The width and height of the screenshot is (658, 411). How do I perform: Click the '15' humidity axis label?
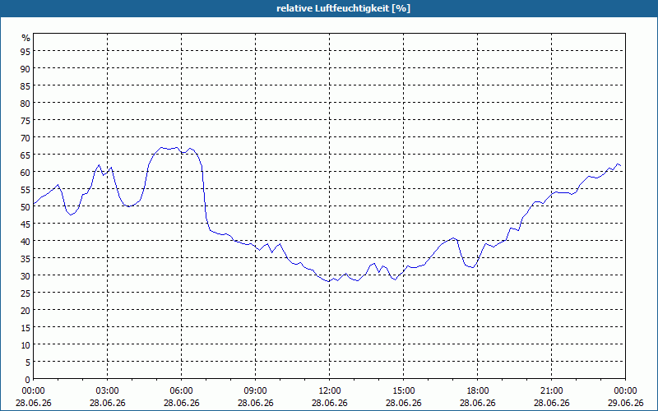pyautogui.click(x=25, y=327)
